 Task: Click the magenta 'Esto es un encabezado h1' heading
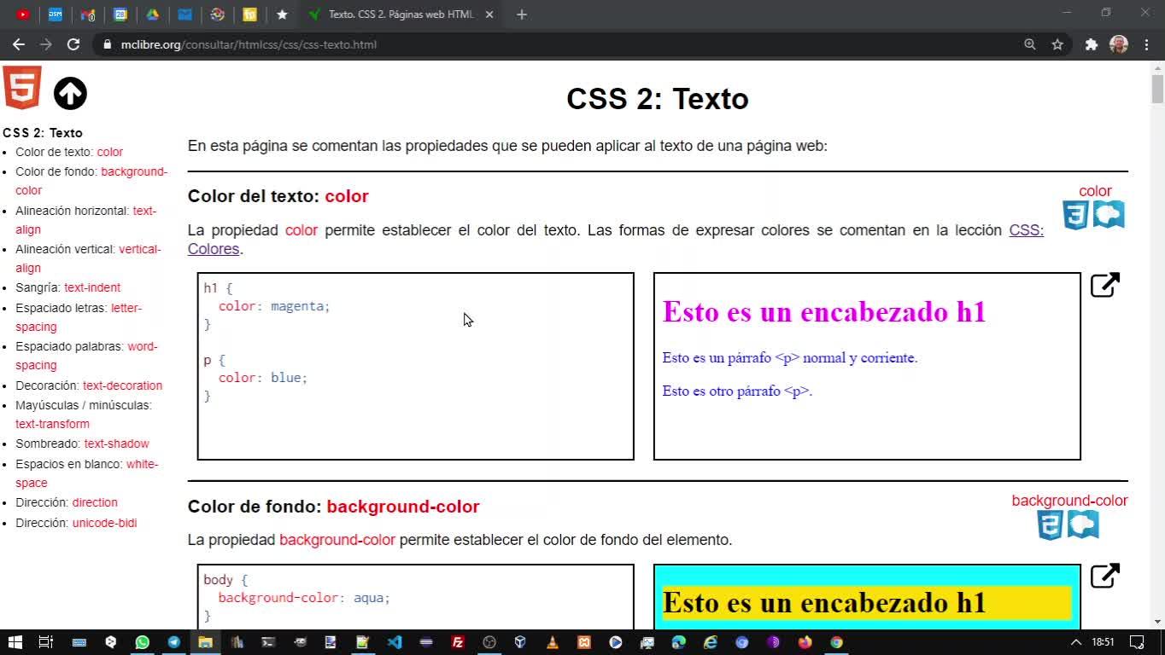coord(824,312)
